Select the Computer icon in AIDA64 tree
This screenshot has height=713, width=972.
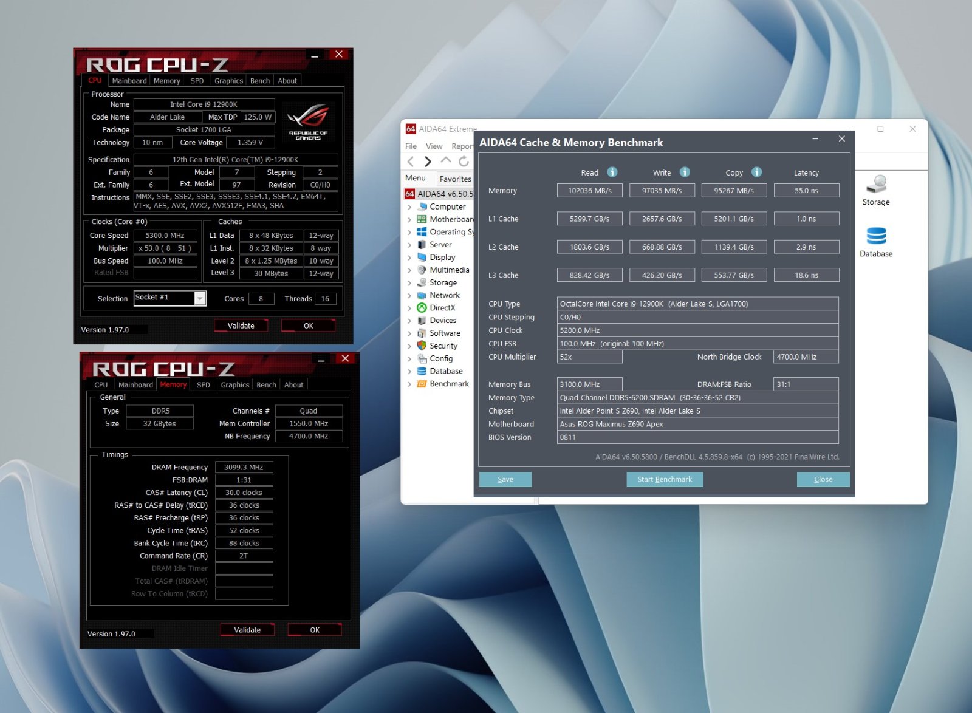(x=422, y=206)
